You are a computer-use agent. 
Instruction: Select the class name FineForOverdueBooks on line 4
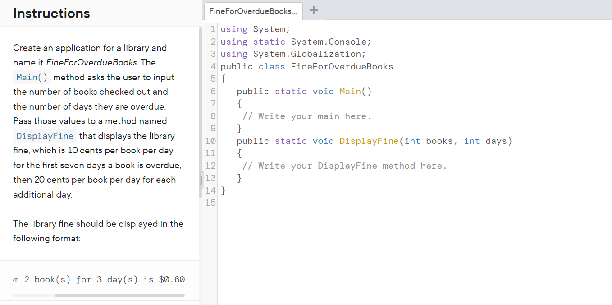click(x=342, y=66)
